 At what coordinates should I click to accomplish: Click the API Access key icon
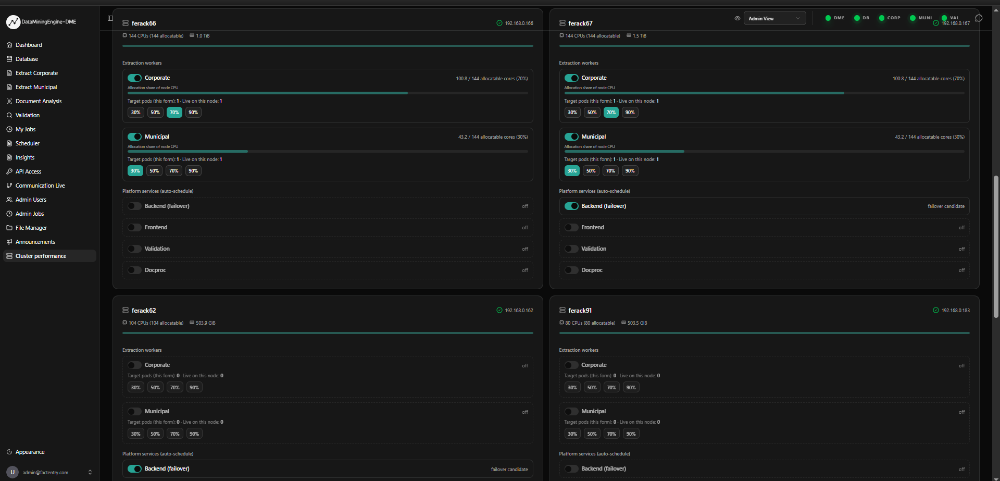pos(9,171)
